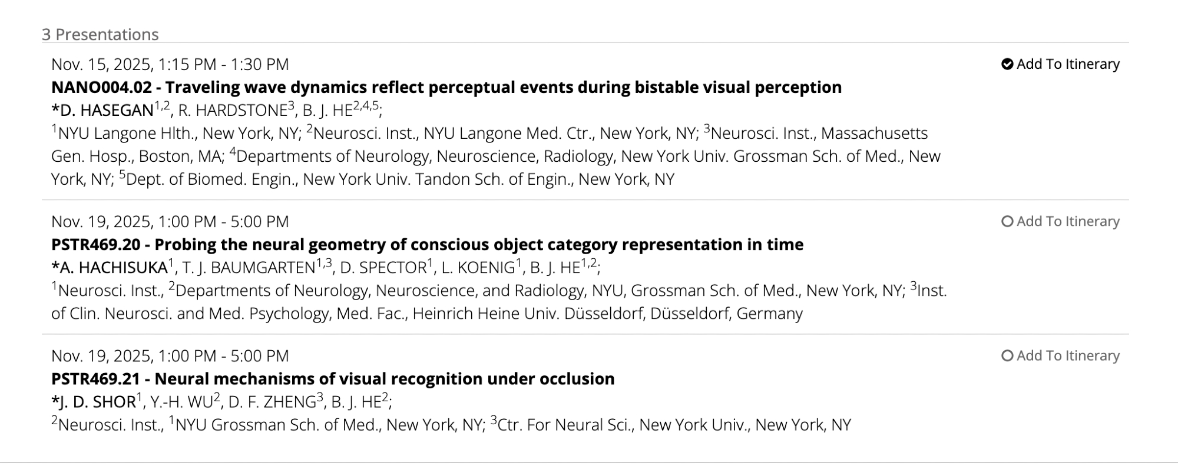The height and width of the screenshot is (466, 1178).
Task: Click presenter name D. HASEGAN
Action: coord(106,111)
